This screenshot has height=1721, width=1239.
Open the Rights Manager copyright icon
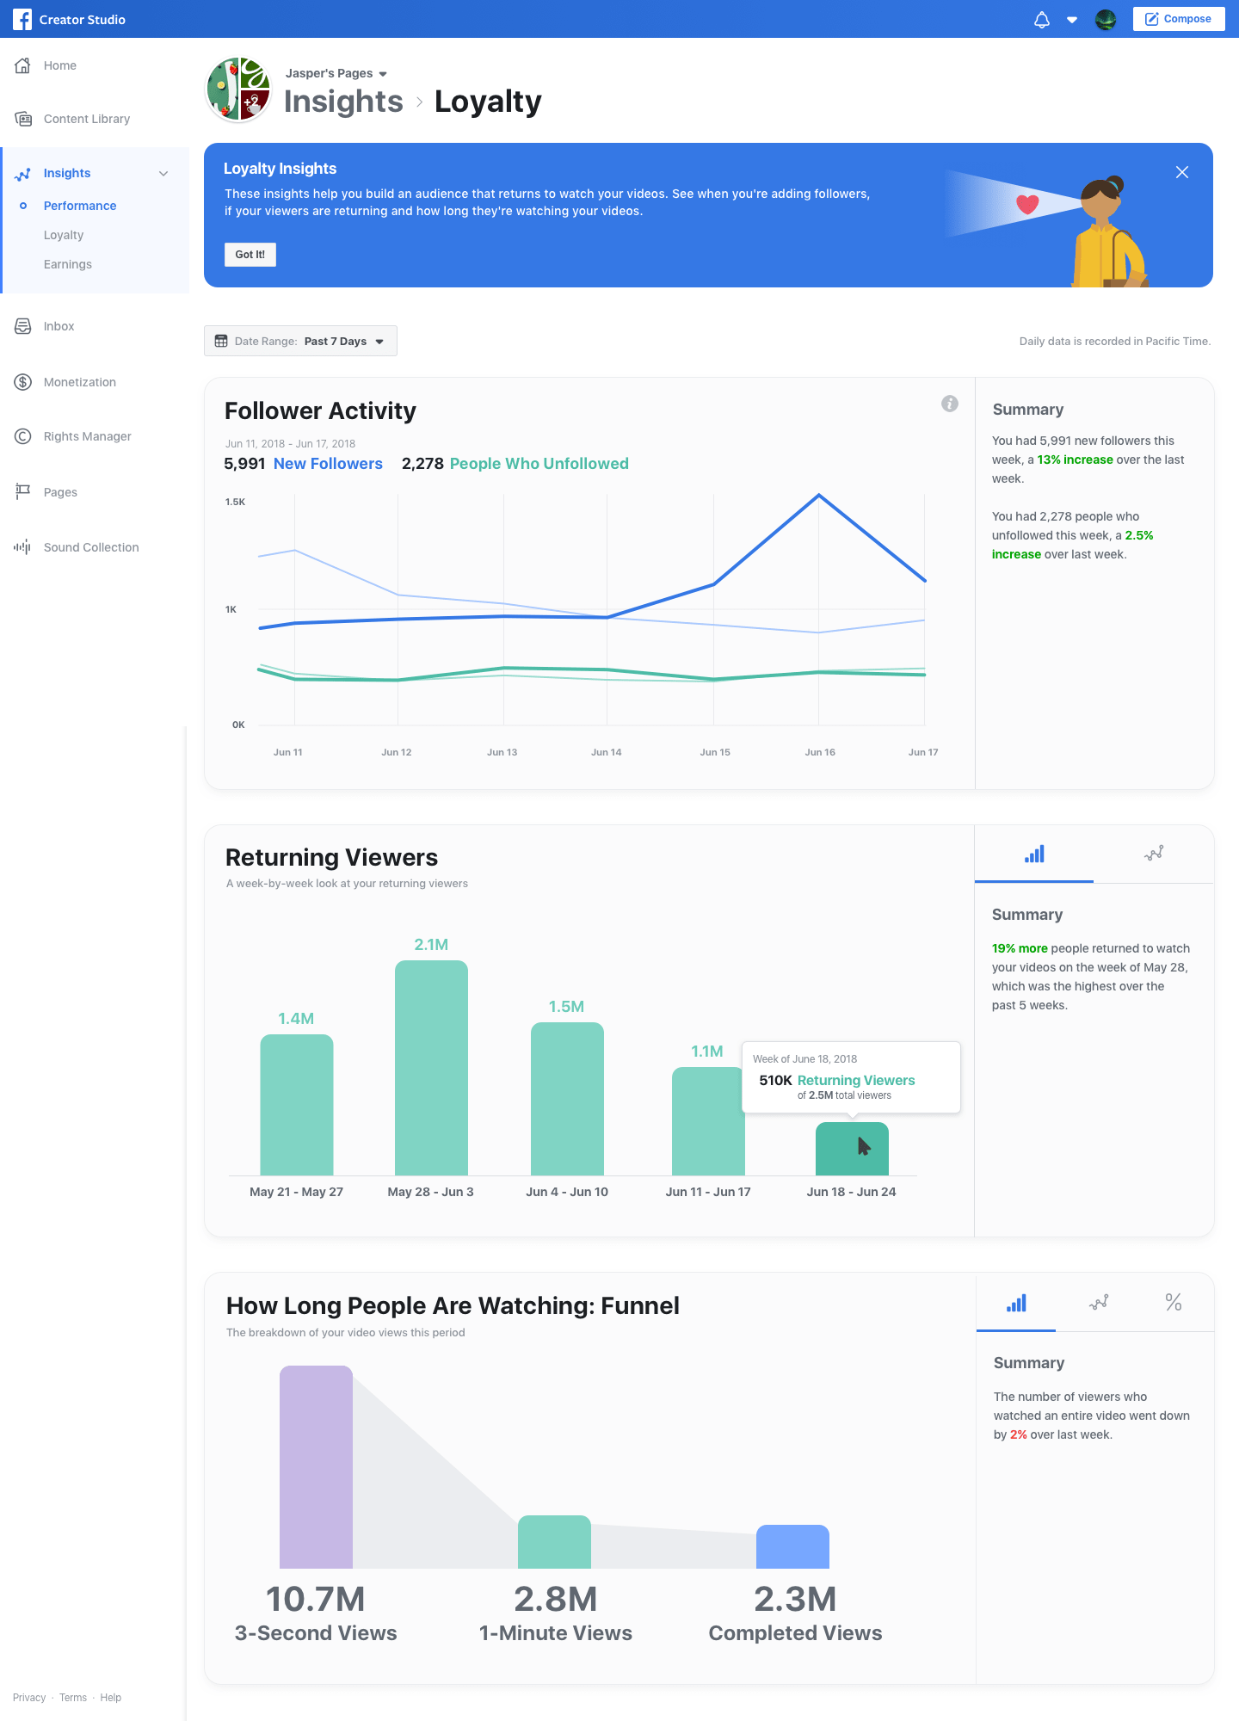click(23, 436)
